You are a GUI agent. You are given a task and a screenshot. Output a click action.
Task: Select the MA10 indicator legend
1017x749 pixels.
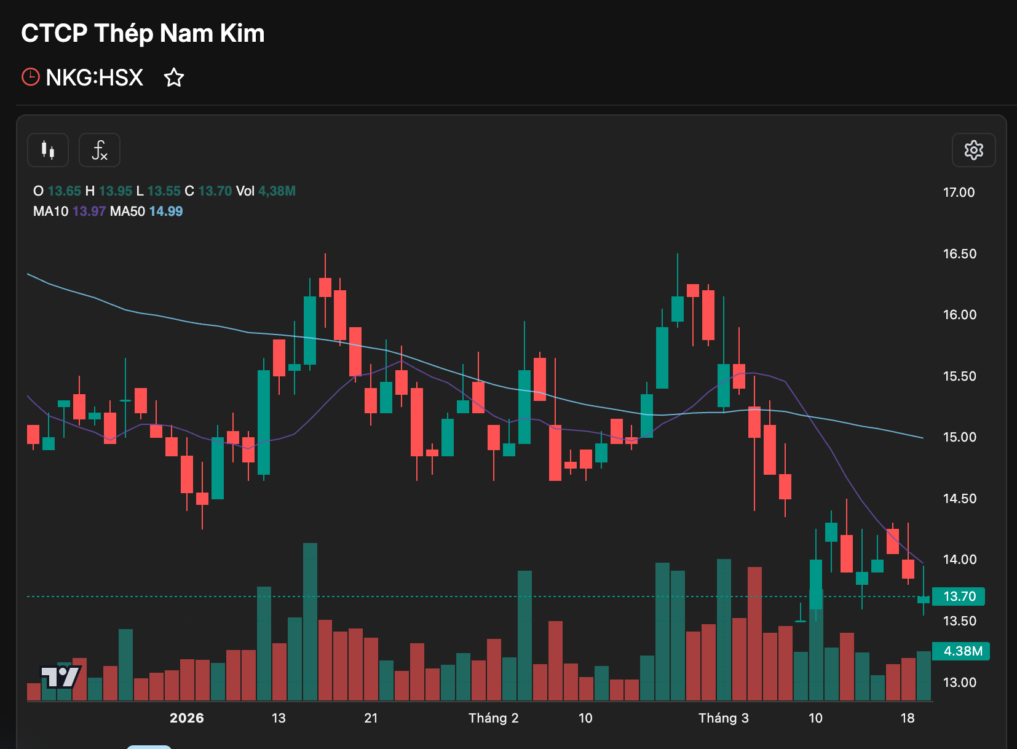[69, 212]
